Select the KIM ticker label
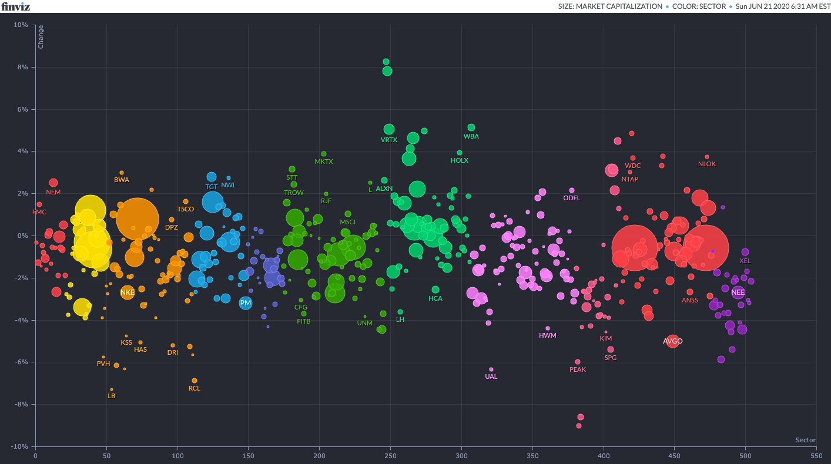The width and height of the screenshot is (831, 464). (606, 338)
